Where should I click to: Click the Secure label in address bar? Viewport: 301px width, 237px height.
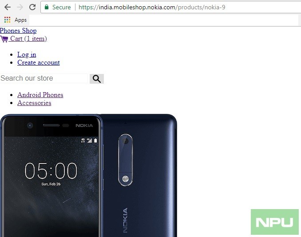tap(61, 7)
